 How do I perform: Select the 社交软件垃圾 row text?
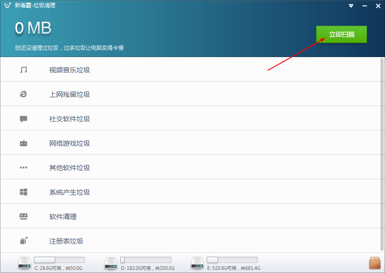coord(70,119)
